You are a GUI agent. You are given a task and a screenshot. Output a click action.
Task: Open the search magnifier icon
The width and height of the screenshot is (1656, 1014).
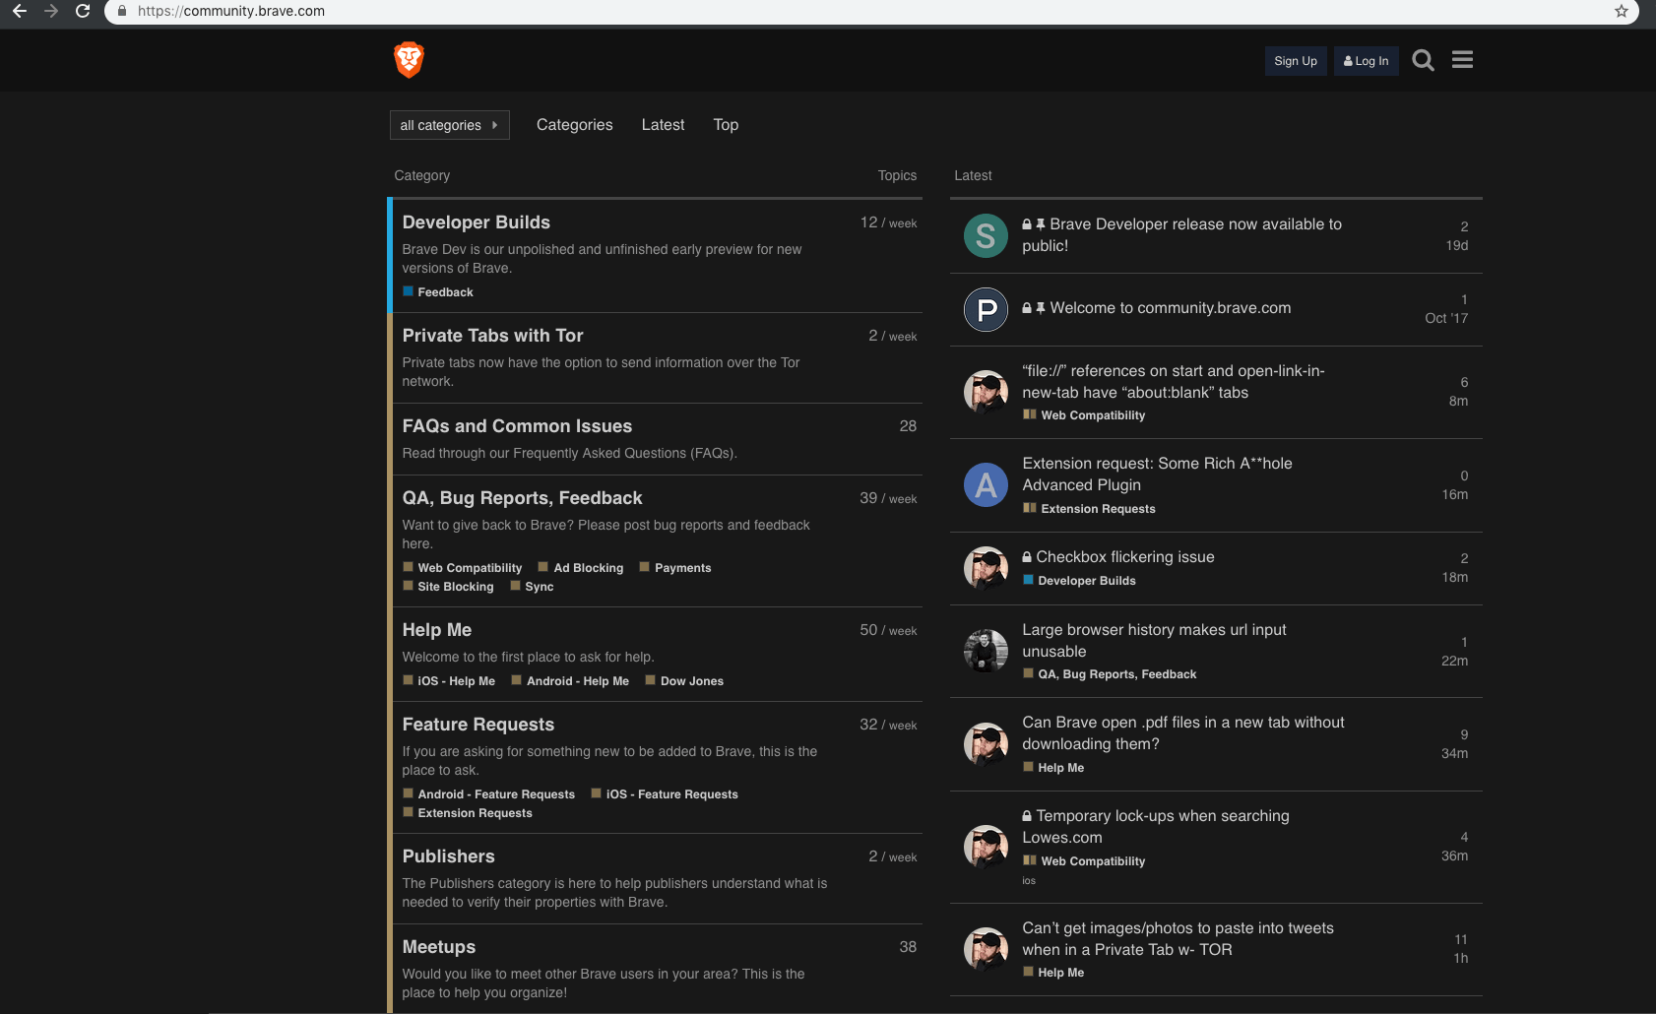pos(1423,60)
